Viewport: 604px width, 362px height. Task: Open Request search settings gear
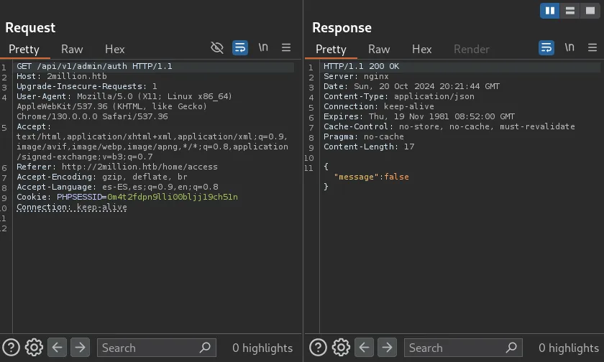tap(34, 348)
